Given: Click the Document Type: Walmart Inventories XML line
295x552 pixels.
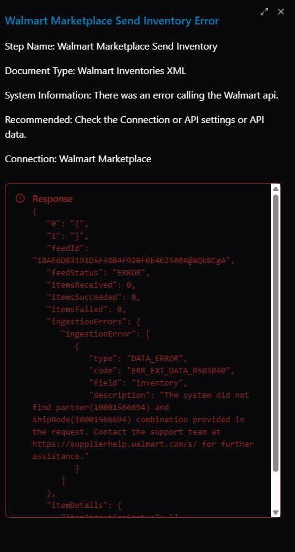Looking at the screenshot, I should [x=95, y=71].
